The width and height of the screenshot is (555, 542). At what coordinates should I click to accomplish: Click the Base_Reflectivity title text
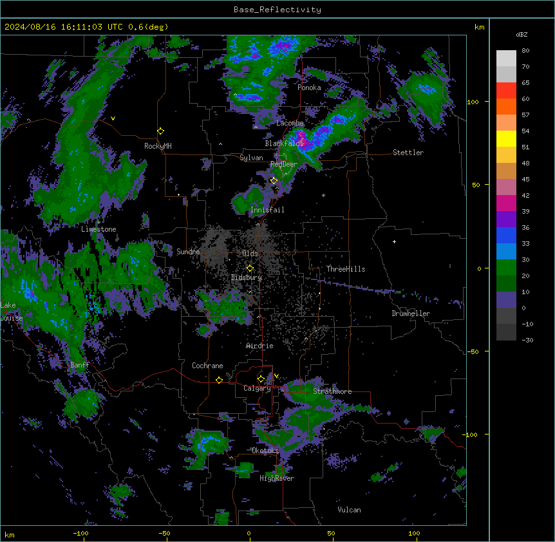[277, 10]
